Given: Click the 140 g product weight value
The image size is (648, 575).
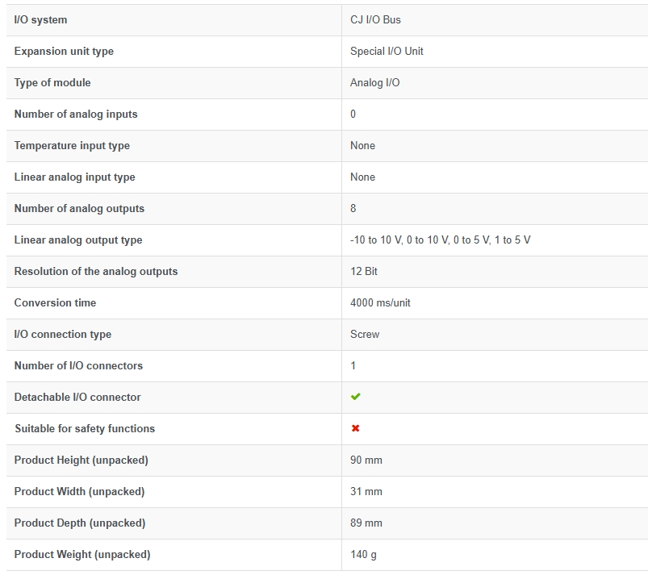Looking at the screenshot, I should click(x=363, y=554).
